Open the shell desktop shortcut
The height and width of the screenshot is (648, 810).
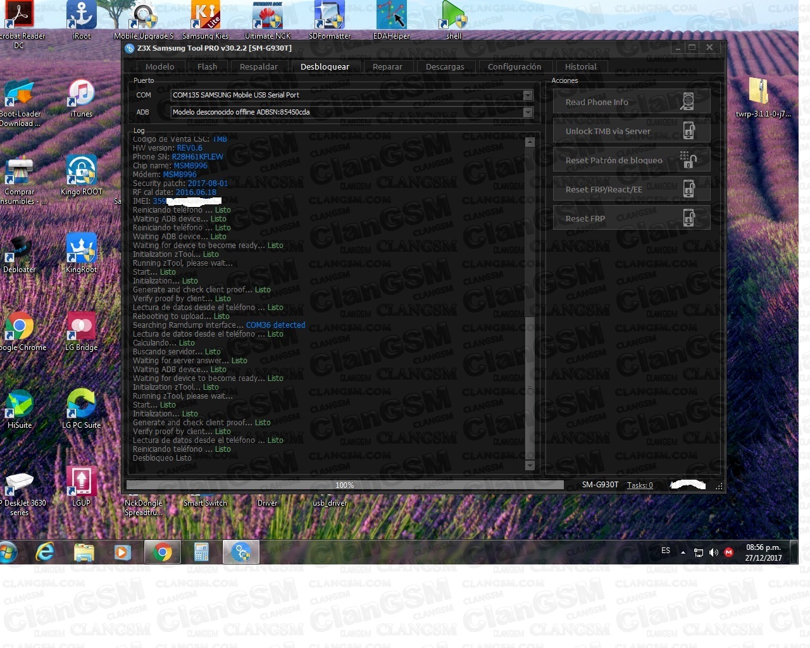454,20
